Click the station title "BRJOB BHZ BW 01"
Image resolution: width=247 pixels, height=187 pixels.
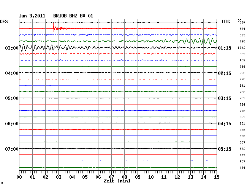[x=73, y=16]
